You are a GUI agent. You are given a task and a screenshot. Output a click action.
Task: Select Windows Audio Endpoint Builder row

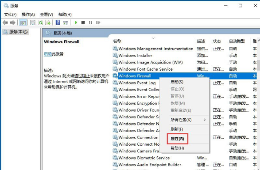[150, 165]
